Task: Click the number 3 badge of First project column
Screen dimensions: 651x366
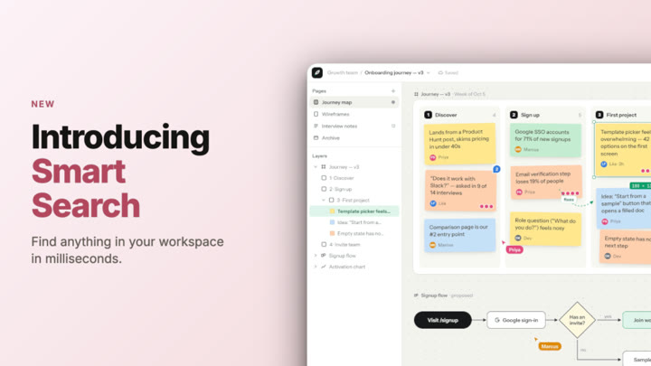Action: pos(599,115)
